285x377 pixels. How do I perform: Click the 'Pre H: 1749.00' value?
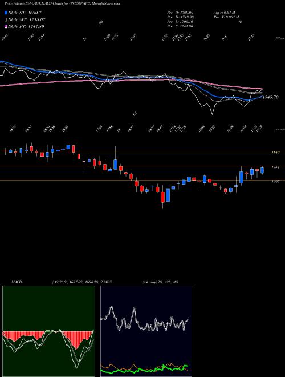180,17
